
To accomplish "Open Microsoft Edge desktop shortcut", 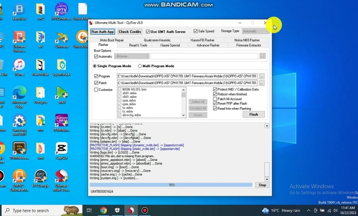I will (19, 97).
